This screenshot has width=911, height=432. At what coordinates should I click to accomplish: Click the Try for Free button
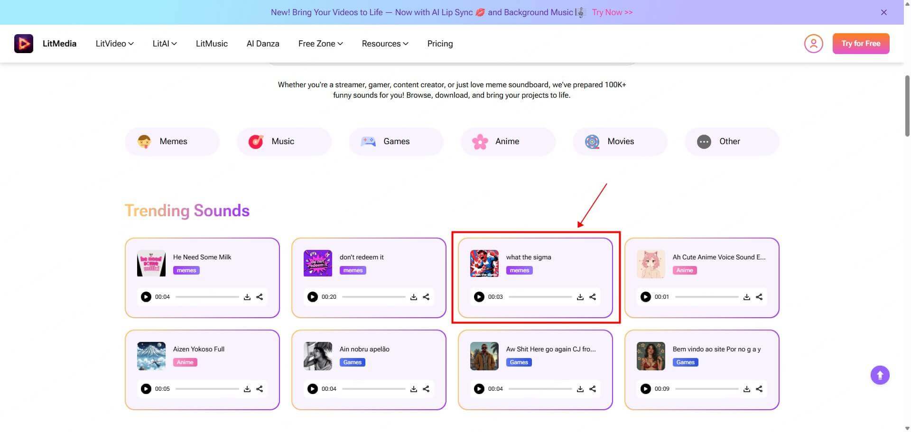(860, 43)
